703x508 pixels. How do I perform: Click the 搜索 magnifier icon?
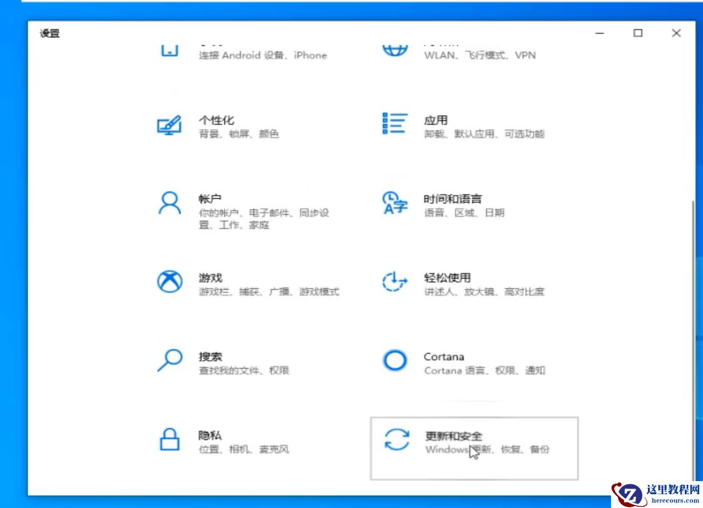pos(168,362)
